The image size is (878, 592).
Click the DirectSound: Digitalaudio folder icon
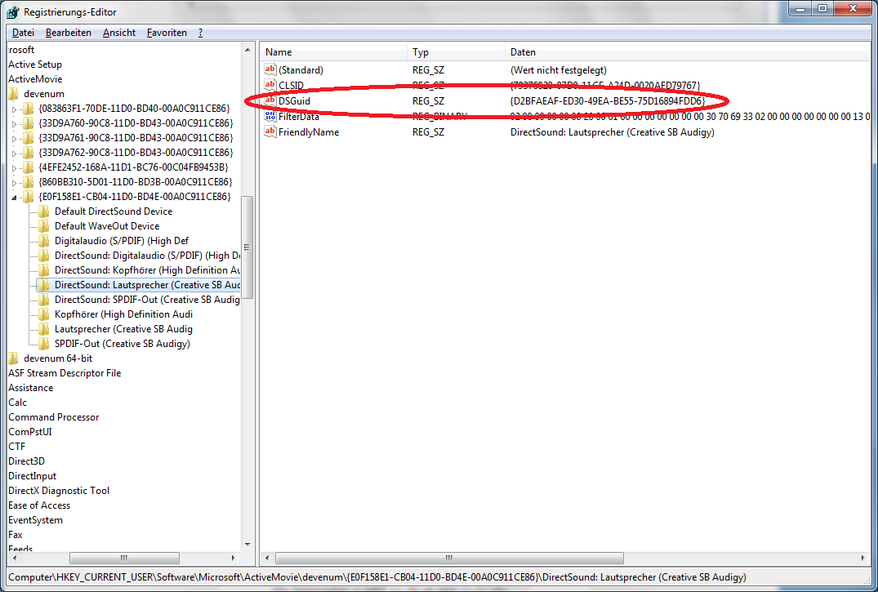[x=43, y=256]
